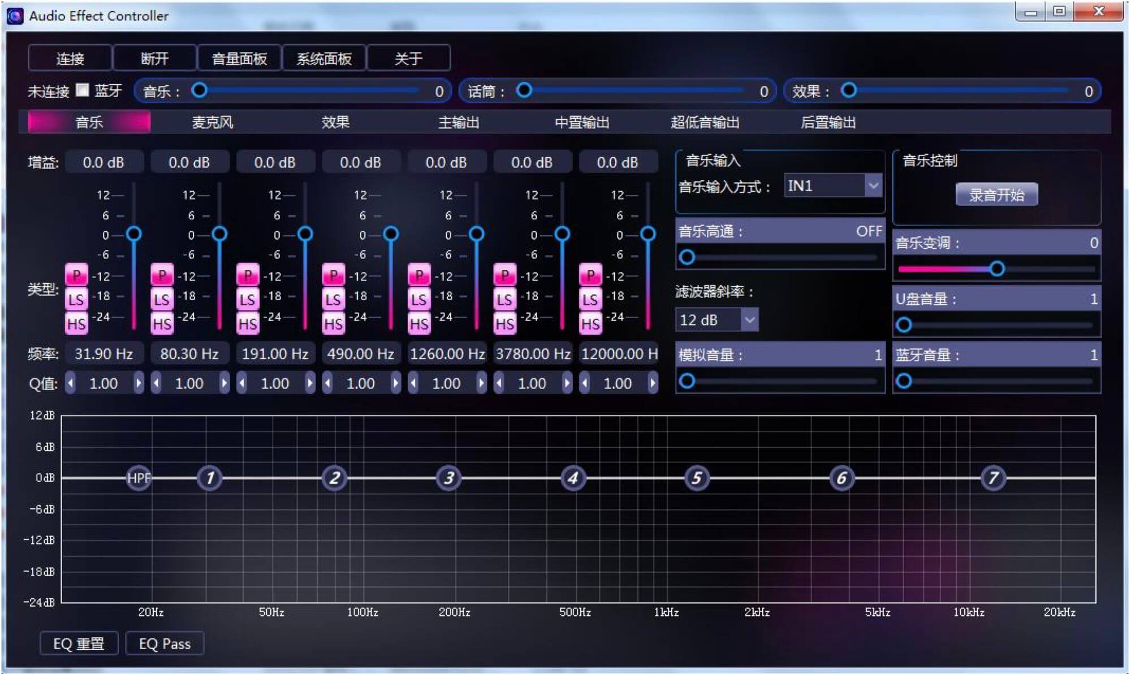
Task: Increase first band Q value with right arrow
Action: tap(139, 383)
